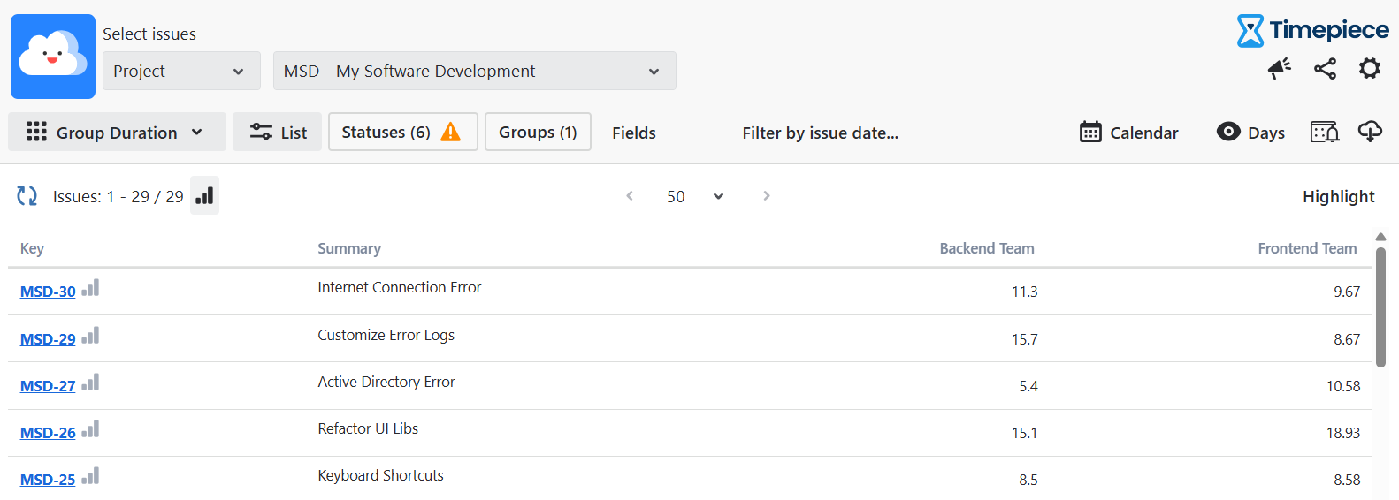Screen dimensions: 1399x500
Task: Click the scrollbar up arrow
Action: 1380,237
